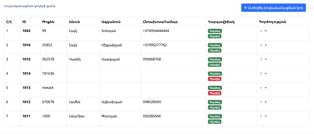314x134 pixels.
Task: Click ID 1016 in the table
Action: [x=26, y=45]
